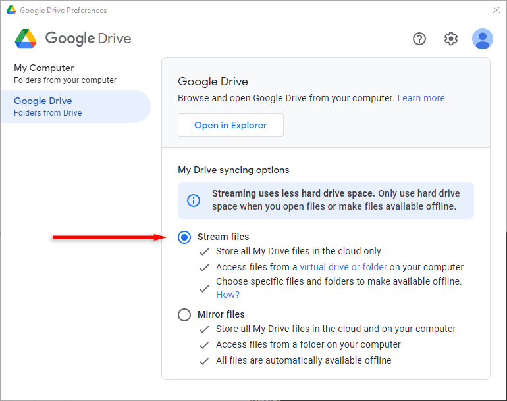507x401 pixels.
Task: Close the Google Drive Preferences window
Action: tap(496, 10)
